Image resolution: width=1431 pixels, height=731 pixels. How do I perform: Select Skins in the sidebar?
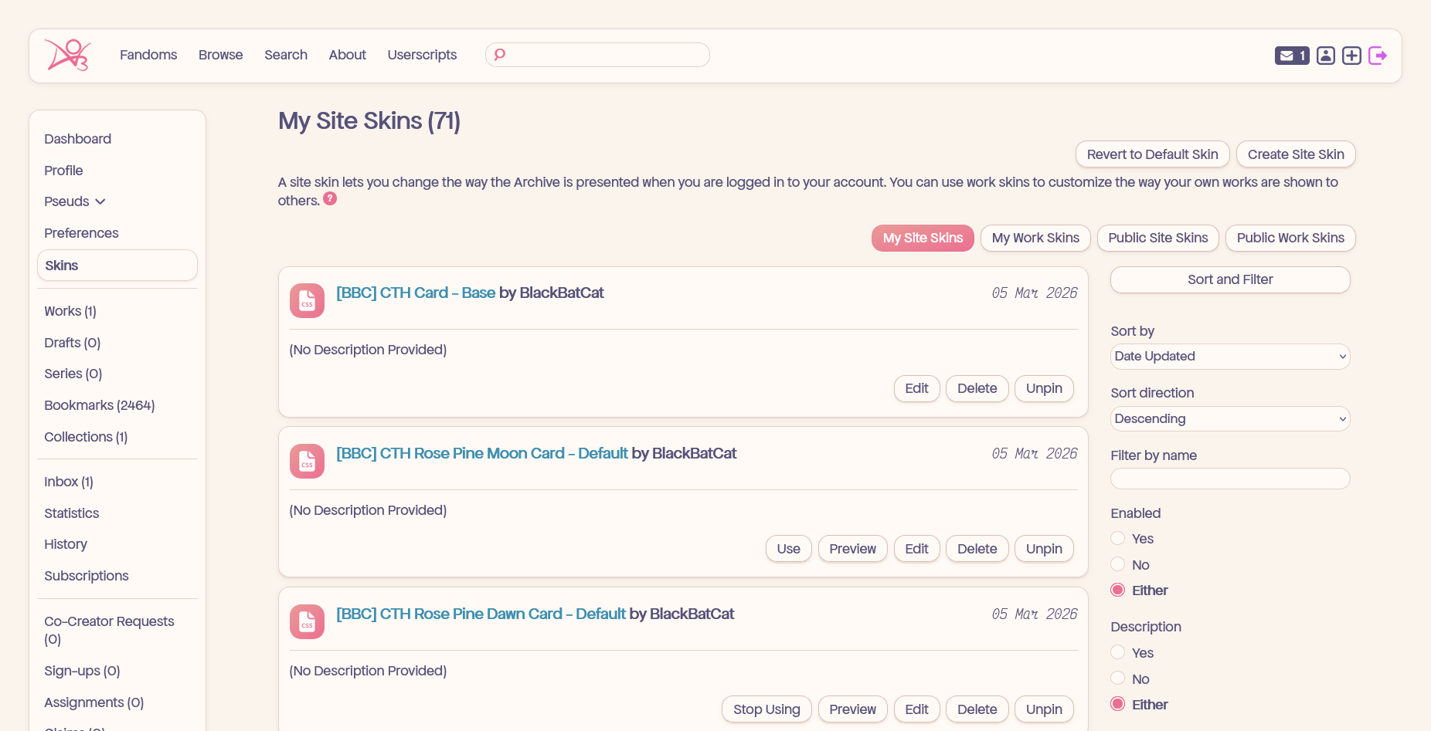(x=117, y=266)
